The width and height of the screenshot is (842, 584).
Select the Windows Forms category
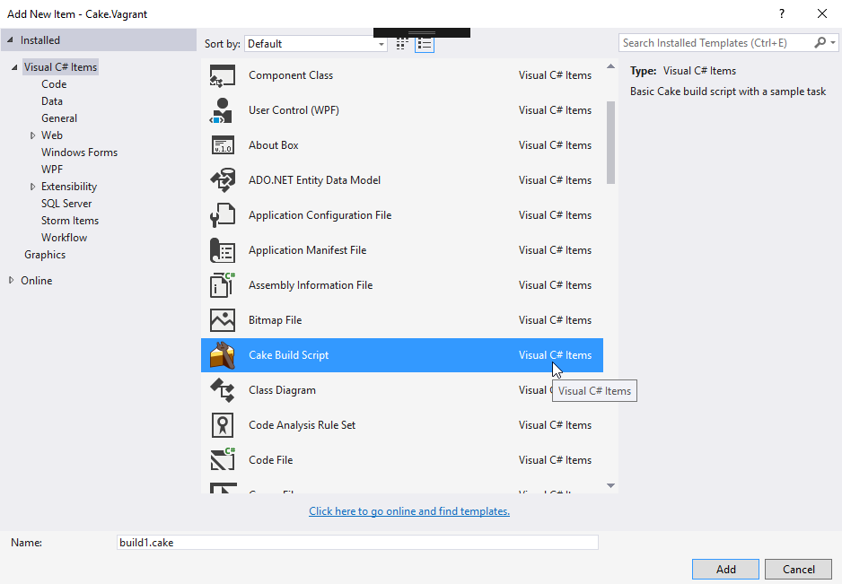click(80, 153)
